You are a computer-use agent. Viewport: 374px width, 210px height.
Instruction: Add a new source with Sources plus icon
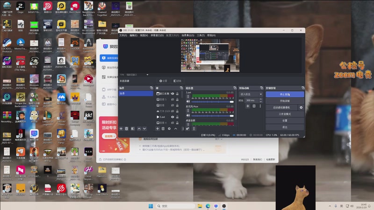(x=158, y=129)
